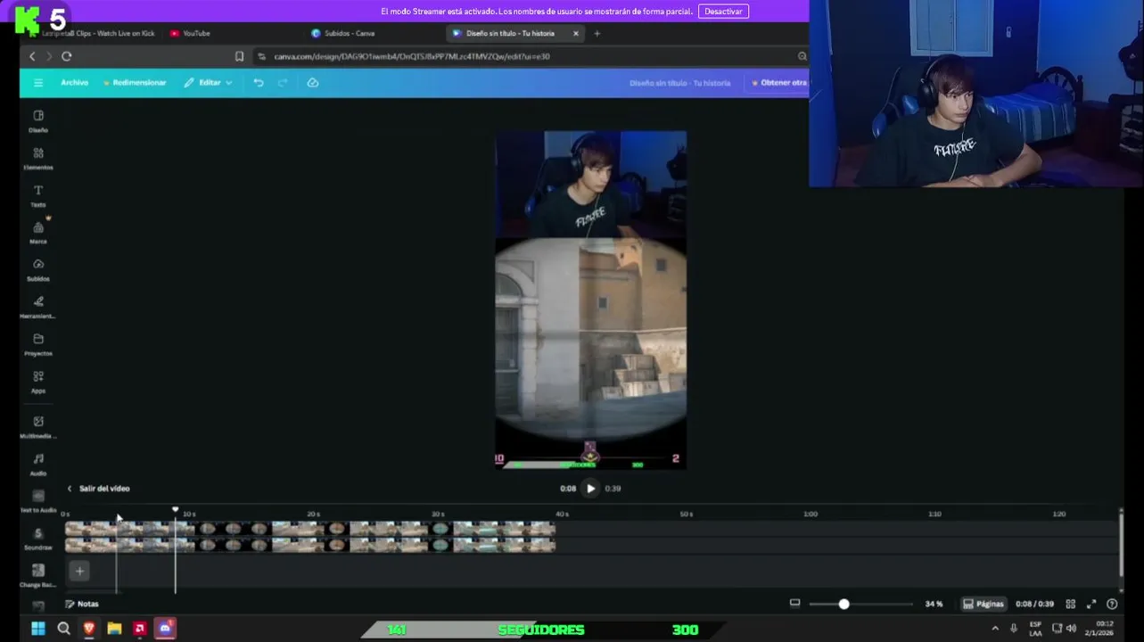Select the upper video clip track
The width and height of the screenshot is (1144, 642).
click(310, 529)
